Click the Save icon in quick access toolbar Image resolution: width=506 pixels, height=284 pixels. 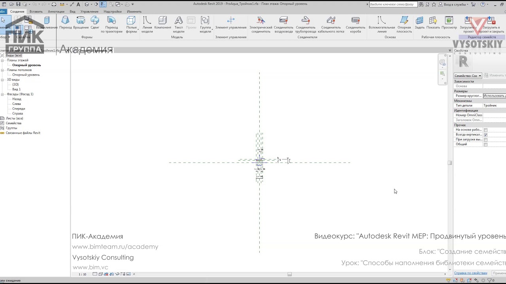(17, 4)
